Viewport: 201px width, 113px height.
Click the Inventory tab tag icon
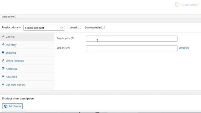click(3, 45)
